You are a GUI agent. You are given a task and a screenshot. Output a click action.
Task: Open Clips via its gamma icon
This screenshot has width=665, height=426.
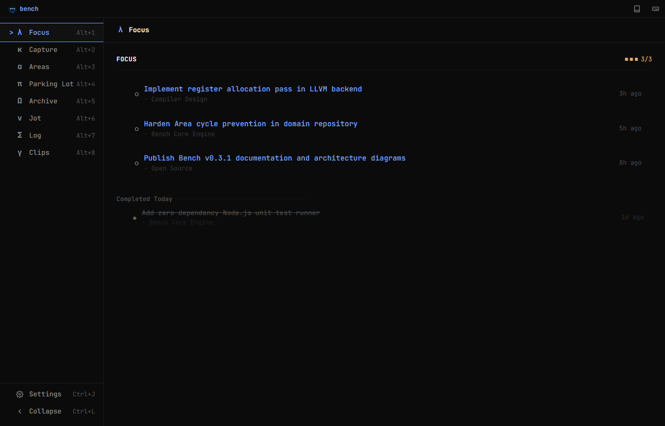point(20,153)
